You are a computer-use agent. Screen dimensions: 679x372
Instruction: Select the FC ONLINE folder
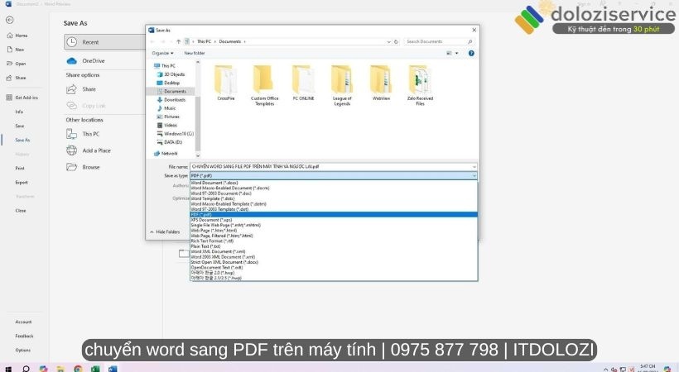click(x=303, y=83)
